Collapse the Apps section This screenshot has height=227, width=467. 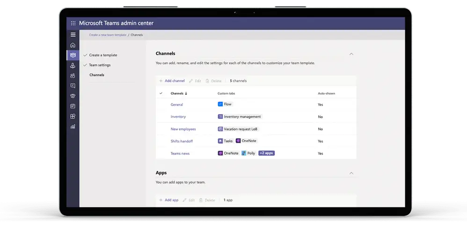[351, 173]
